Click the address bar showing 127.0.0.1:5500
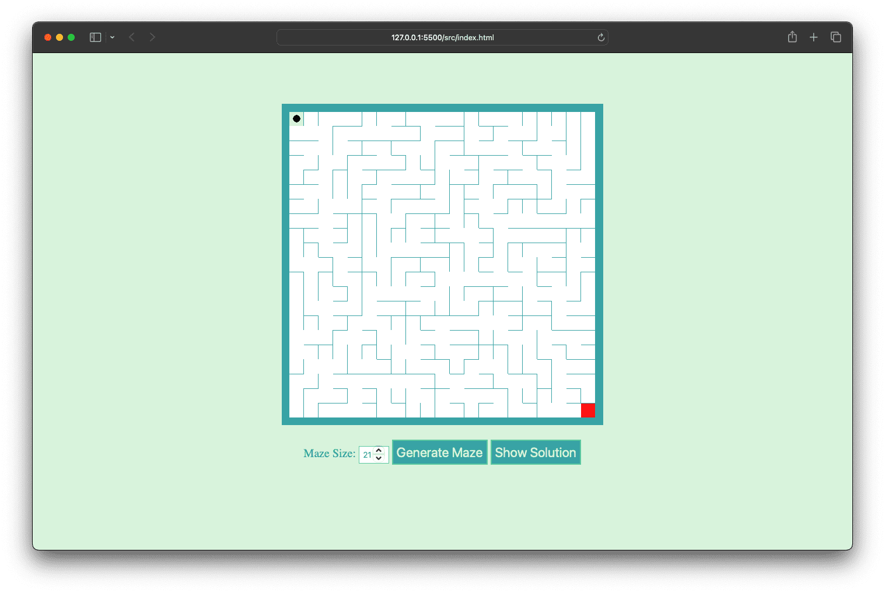This screenshot has width=885, height=593. click(x=442, y=37)
